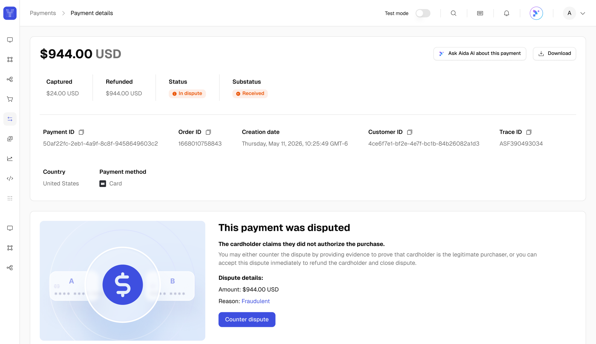Open the Fraudulent reason link
Viewport: 596px width, 344px height.
coord(256,301)
